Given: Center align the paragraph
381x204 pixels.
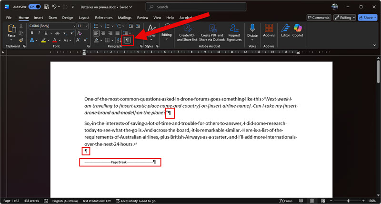Looking at the screenshot, I should click(103, 33).
